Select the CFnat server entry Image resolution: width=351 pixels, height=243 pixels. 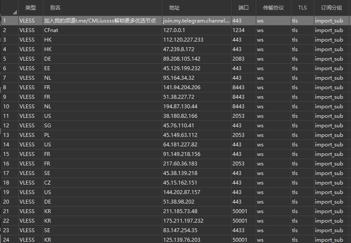coord(51,30)
